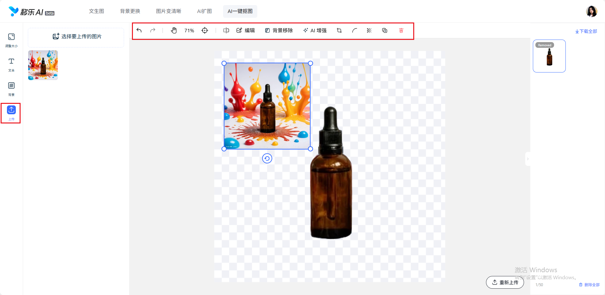Click the red trash delete icon

coord(401,30)
